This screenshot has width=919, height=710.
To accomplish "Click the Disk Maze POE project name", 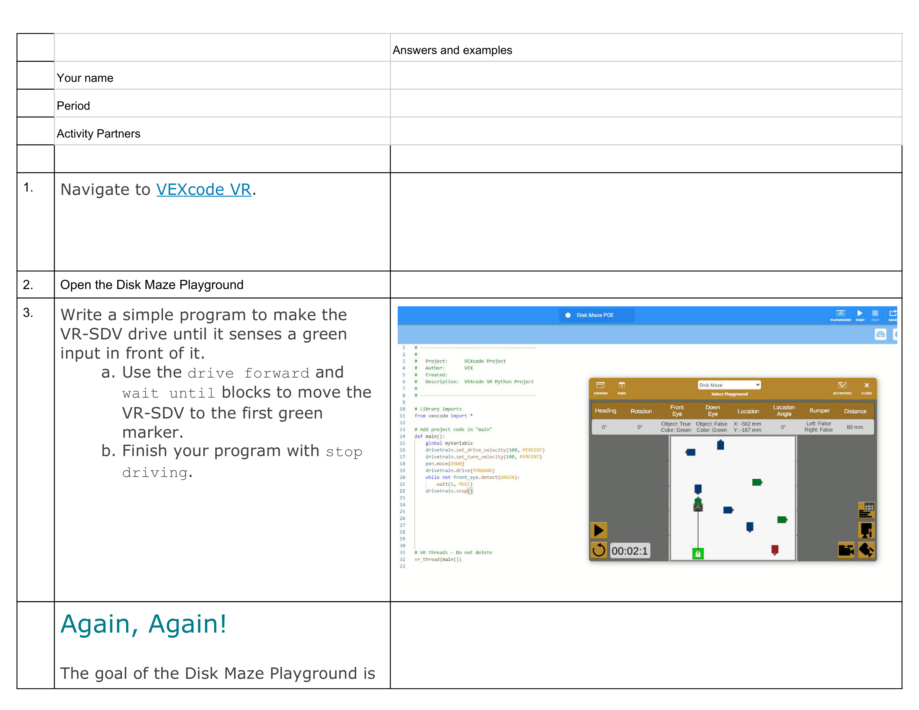I will coord(595,315).
